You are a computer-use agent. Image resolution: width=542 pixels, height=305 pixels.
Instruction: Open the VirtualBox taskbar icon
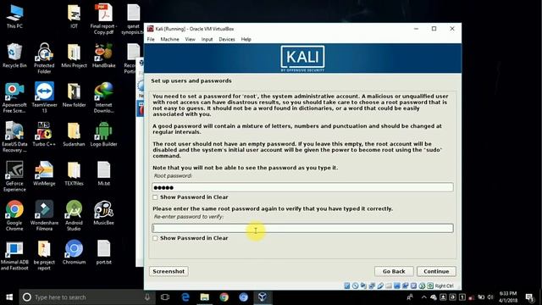tap(263, 297)
